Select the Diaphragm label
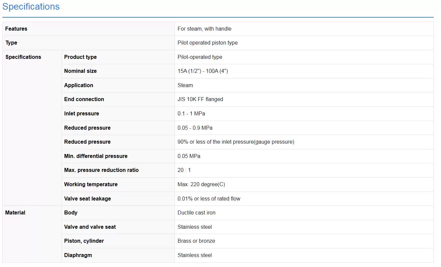This screenshot has width=441, height=267. pyautogui.click(x=78, y=255)
